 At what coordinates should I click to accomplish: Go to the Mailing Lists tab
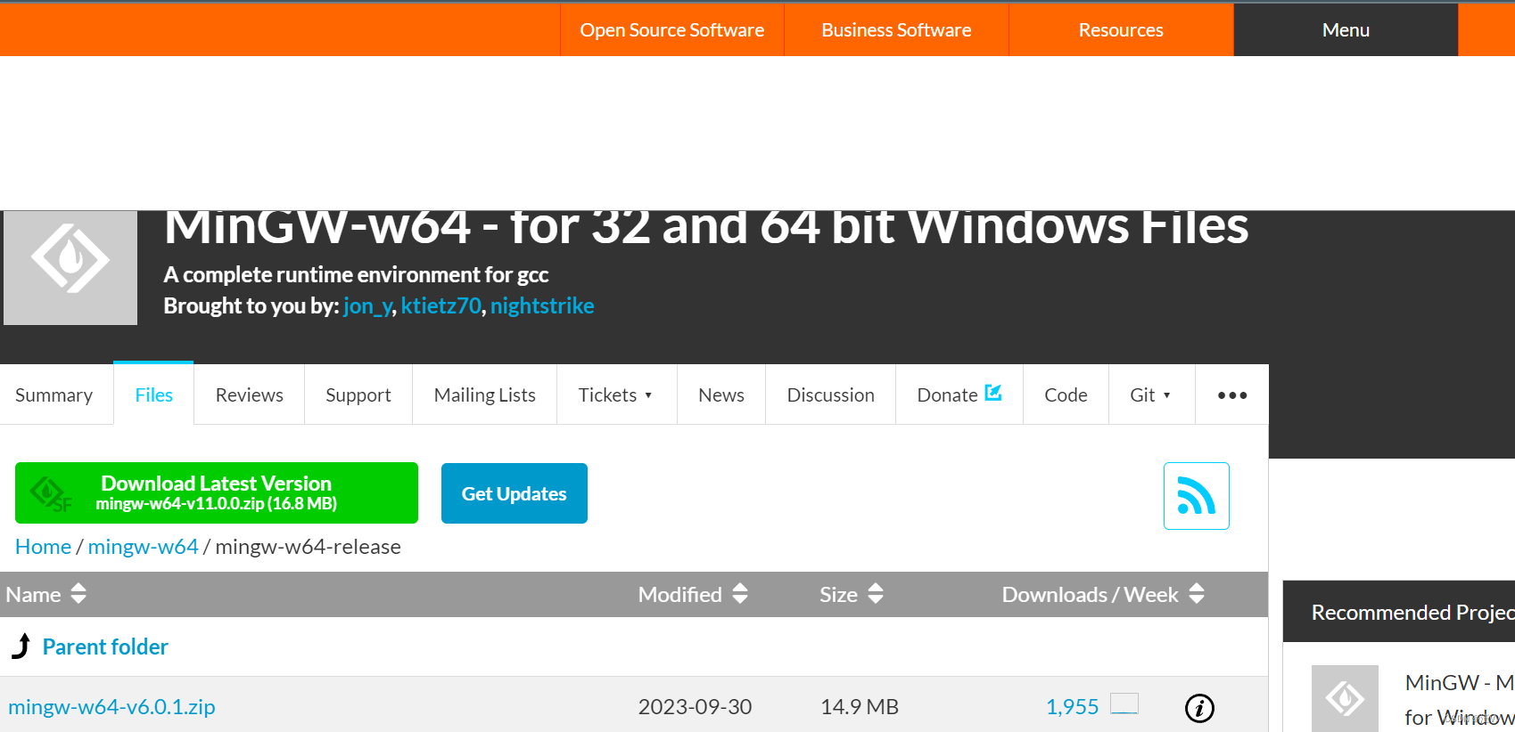[484, 394]
